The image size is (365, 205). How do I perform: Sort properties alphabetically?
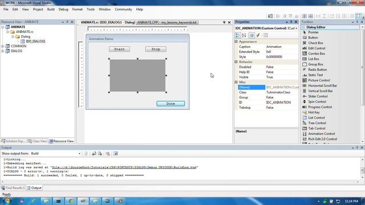pyautogui.click(x=244, y=35)
